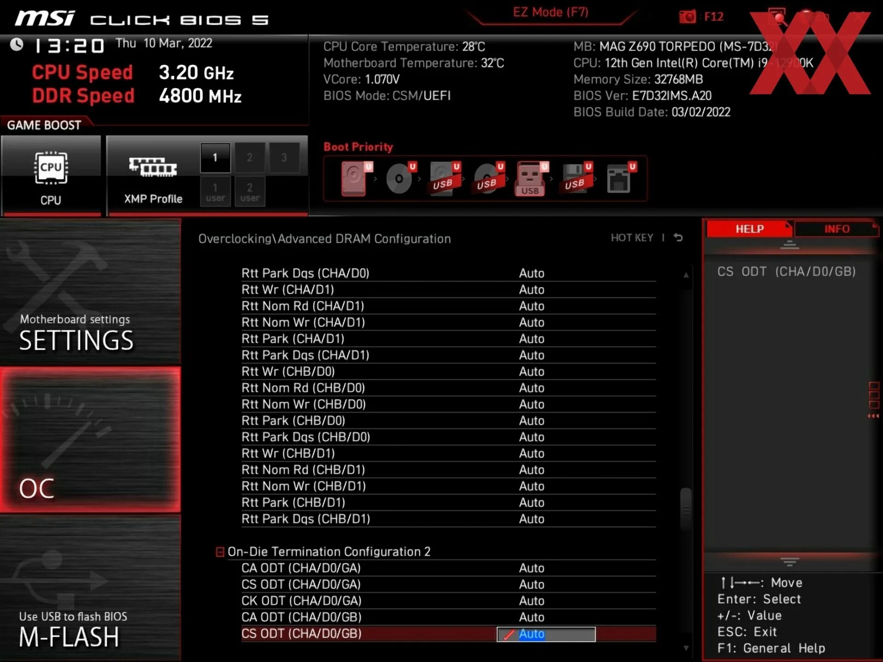Switch to the INFO tab

(836, 229)
